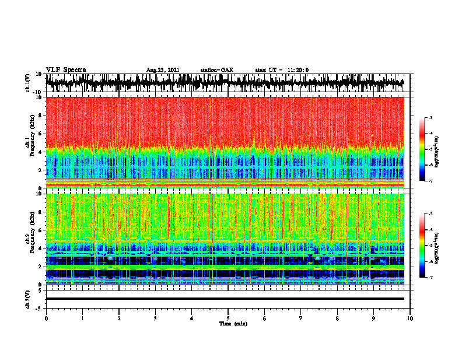Click the "8" kHz tick of ch.1 spectrogram
Viewport: 462px width, 357px height.
pos(40,116)
